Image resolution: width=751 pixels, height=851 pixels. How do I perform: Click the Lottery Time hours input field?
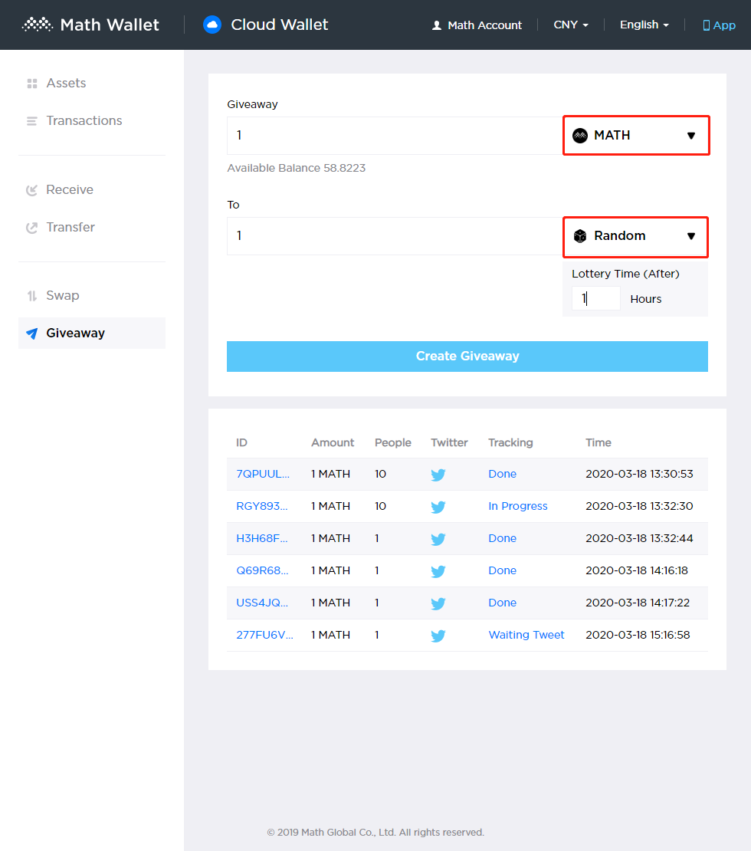tap(596, 298)
